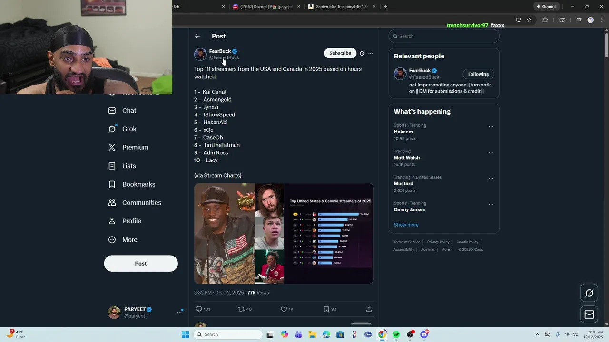Open options for Danny Jansen trend

click(491, 204)
